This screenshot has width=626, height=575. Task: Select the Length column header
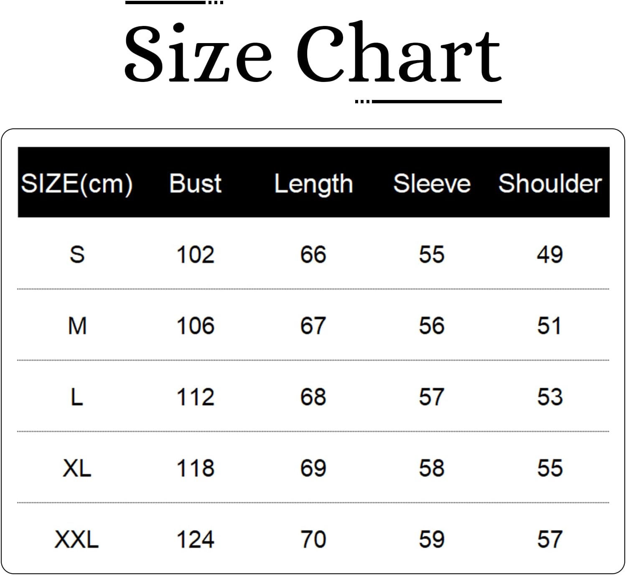coord(313,184)
